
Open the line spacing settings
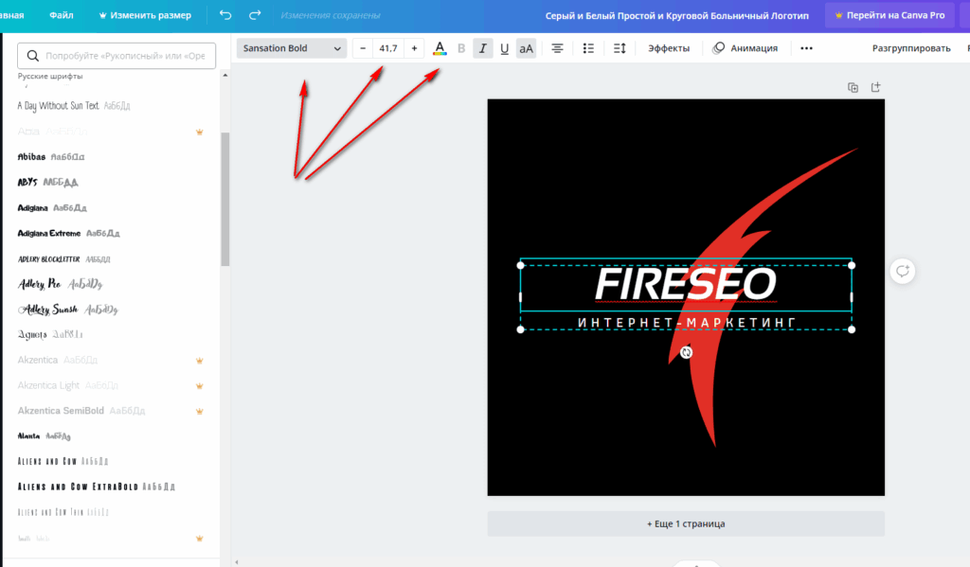point(620,48)
